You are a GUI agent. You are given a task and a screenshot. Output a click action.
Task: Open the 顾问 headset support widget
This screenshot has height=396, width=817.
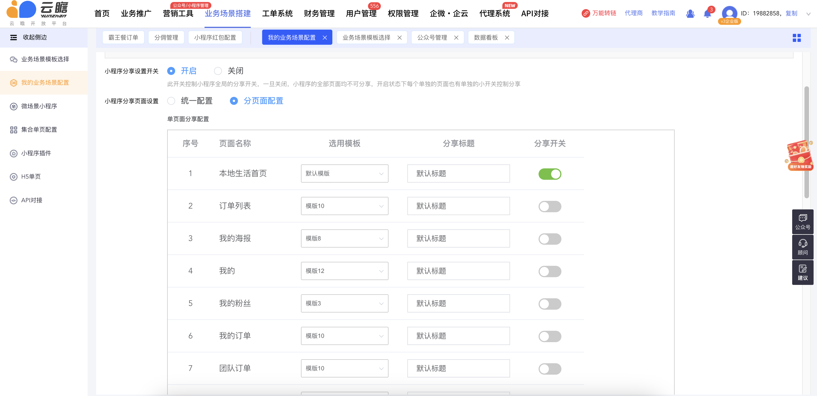802,247
